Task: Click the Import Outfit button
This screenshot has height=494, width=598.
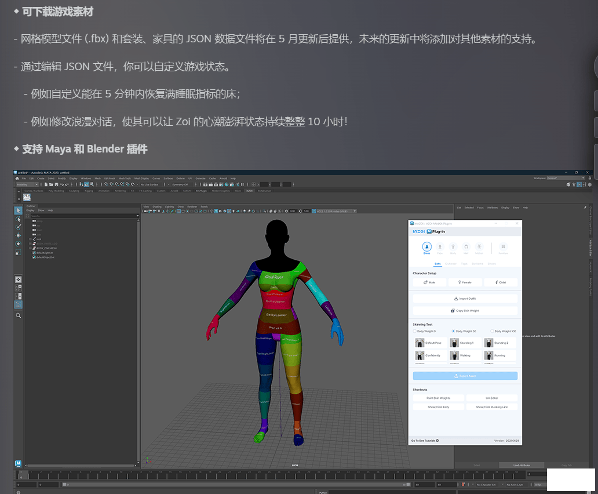Action: tap(465, 298)
